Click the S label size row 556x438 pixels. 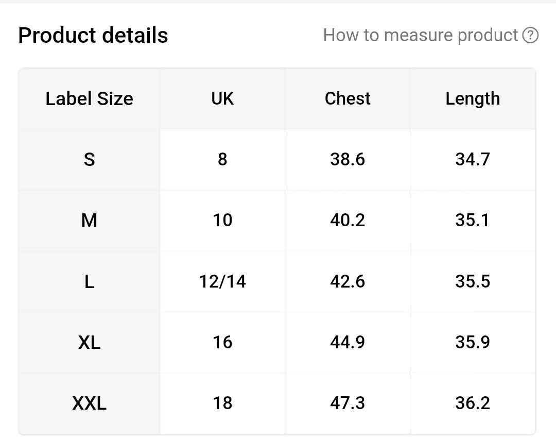89,159
